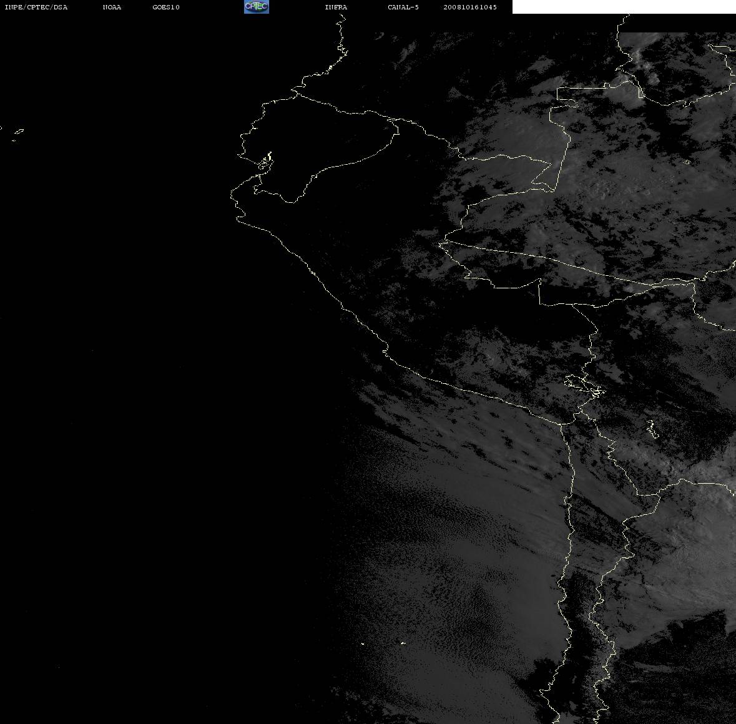Viewport: 736px width, 724px height.
Task: Select the GOES10 satellite label
Action: pyautogui.click(x=166, y=7)
